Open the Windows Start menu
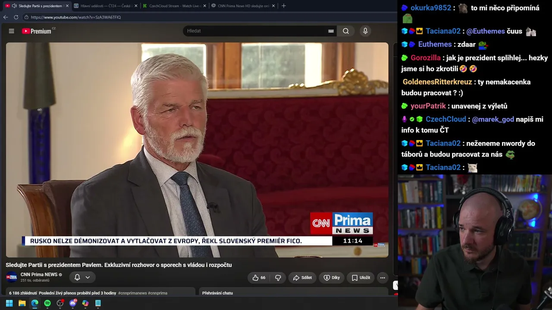The height and width of the screenshot is (310, 552). pyautogui.click(x=9, y=303)
